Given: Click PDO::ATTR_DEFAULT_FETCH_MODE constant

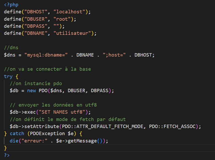Looking at the screenshot, I should [x=103, y=126].
